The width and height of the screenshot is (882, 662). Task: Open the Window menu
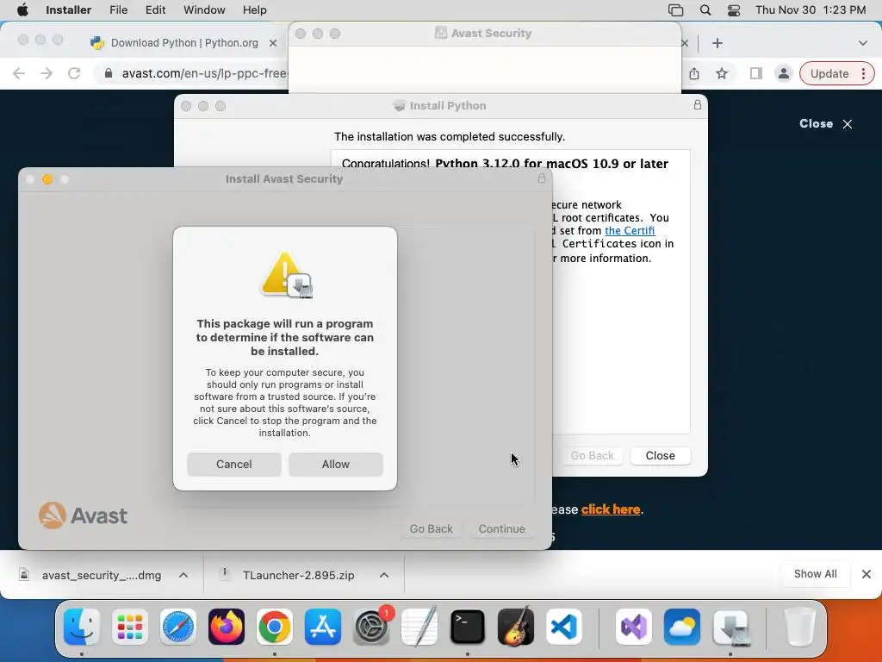[x=204, y=10]
